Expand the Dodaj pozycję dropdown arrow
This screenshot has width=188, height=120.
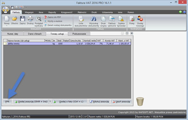point(50,102)
